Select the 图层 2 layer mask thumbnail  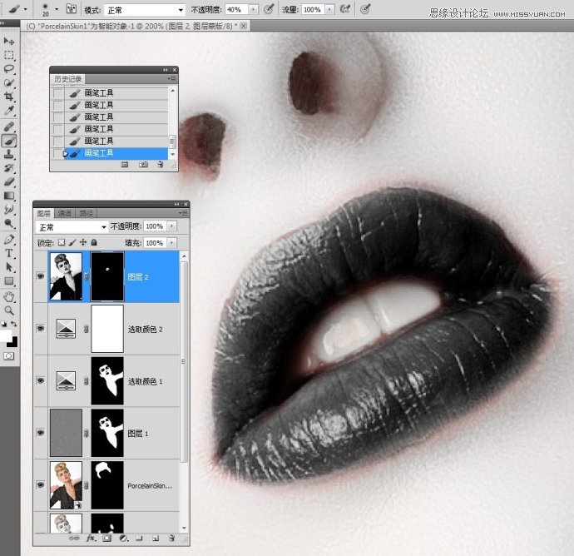point(107,277)
